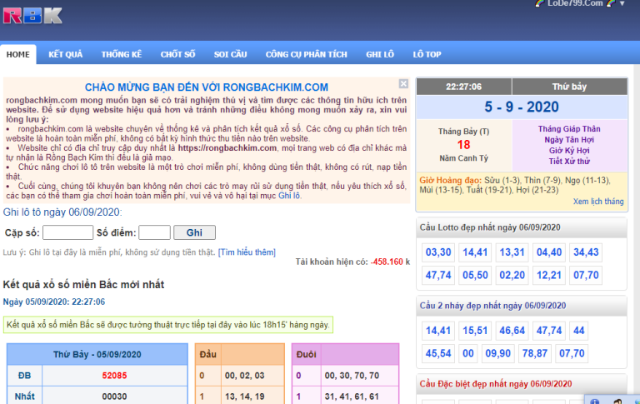640x404 pixels.
Task: Select Lotto pair 12,21
Action: pyautogui.click(x=549, y=275)
